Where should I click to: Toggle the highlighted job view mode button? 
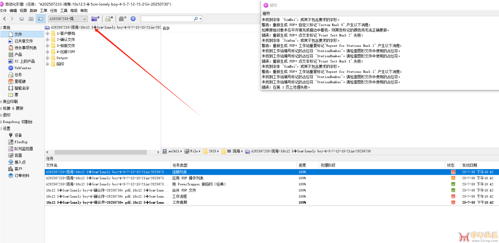(x=40, y=19)
